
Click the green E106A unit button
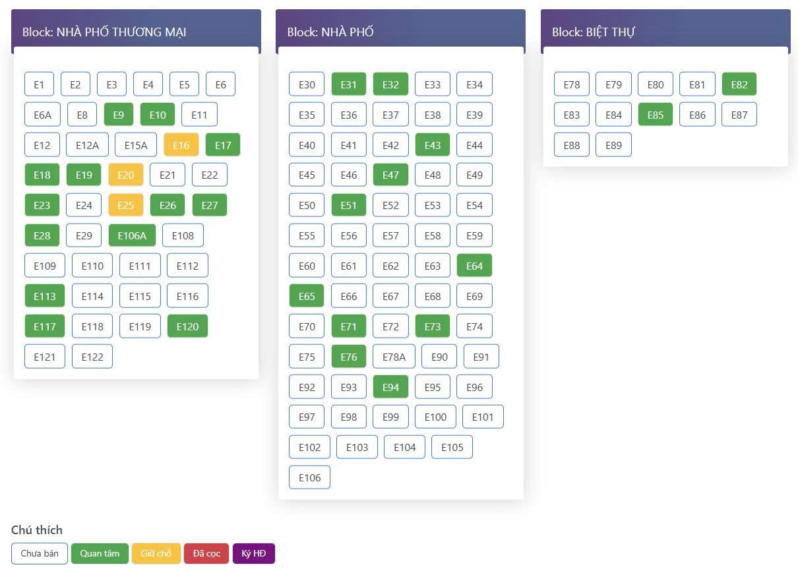132,235
